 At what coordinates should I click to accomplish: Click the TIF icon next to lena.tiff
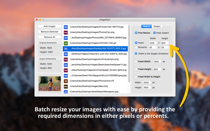coord(66,81)
